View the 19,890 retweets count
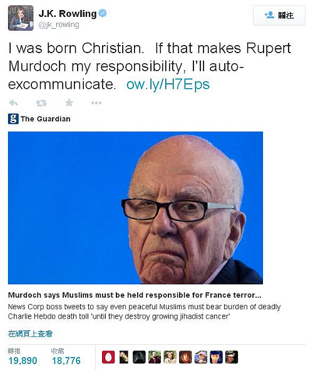Viewport: 313px width, 373px height. tap(23, 360)
